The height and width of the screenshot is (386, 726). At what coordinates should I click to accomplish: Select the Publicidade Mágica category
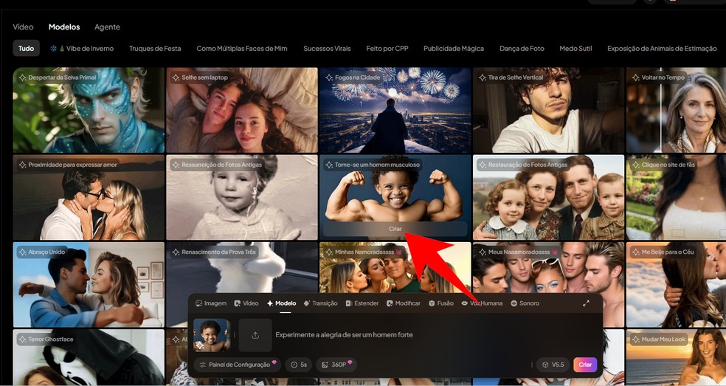[454, 48]
